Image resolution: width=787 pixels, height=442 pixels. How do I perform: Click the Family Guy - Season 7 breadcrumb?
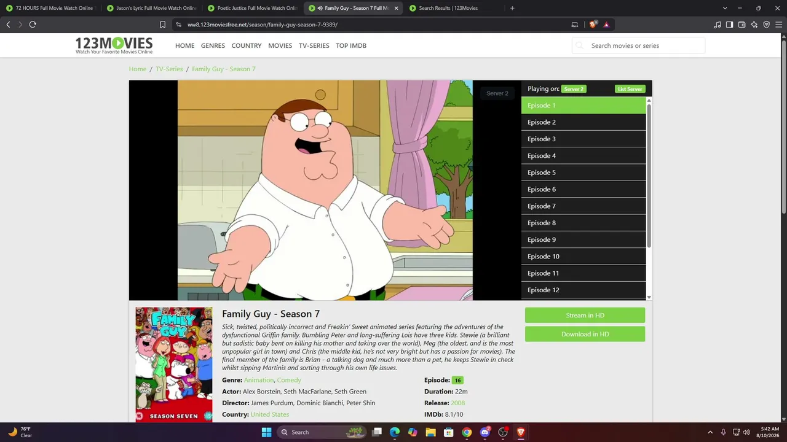[x=223, y=69]
